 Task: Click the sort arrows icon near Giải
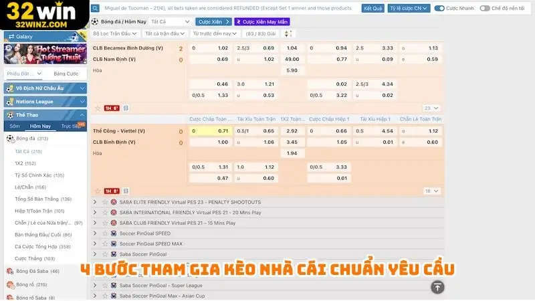click(288, 33)
